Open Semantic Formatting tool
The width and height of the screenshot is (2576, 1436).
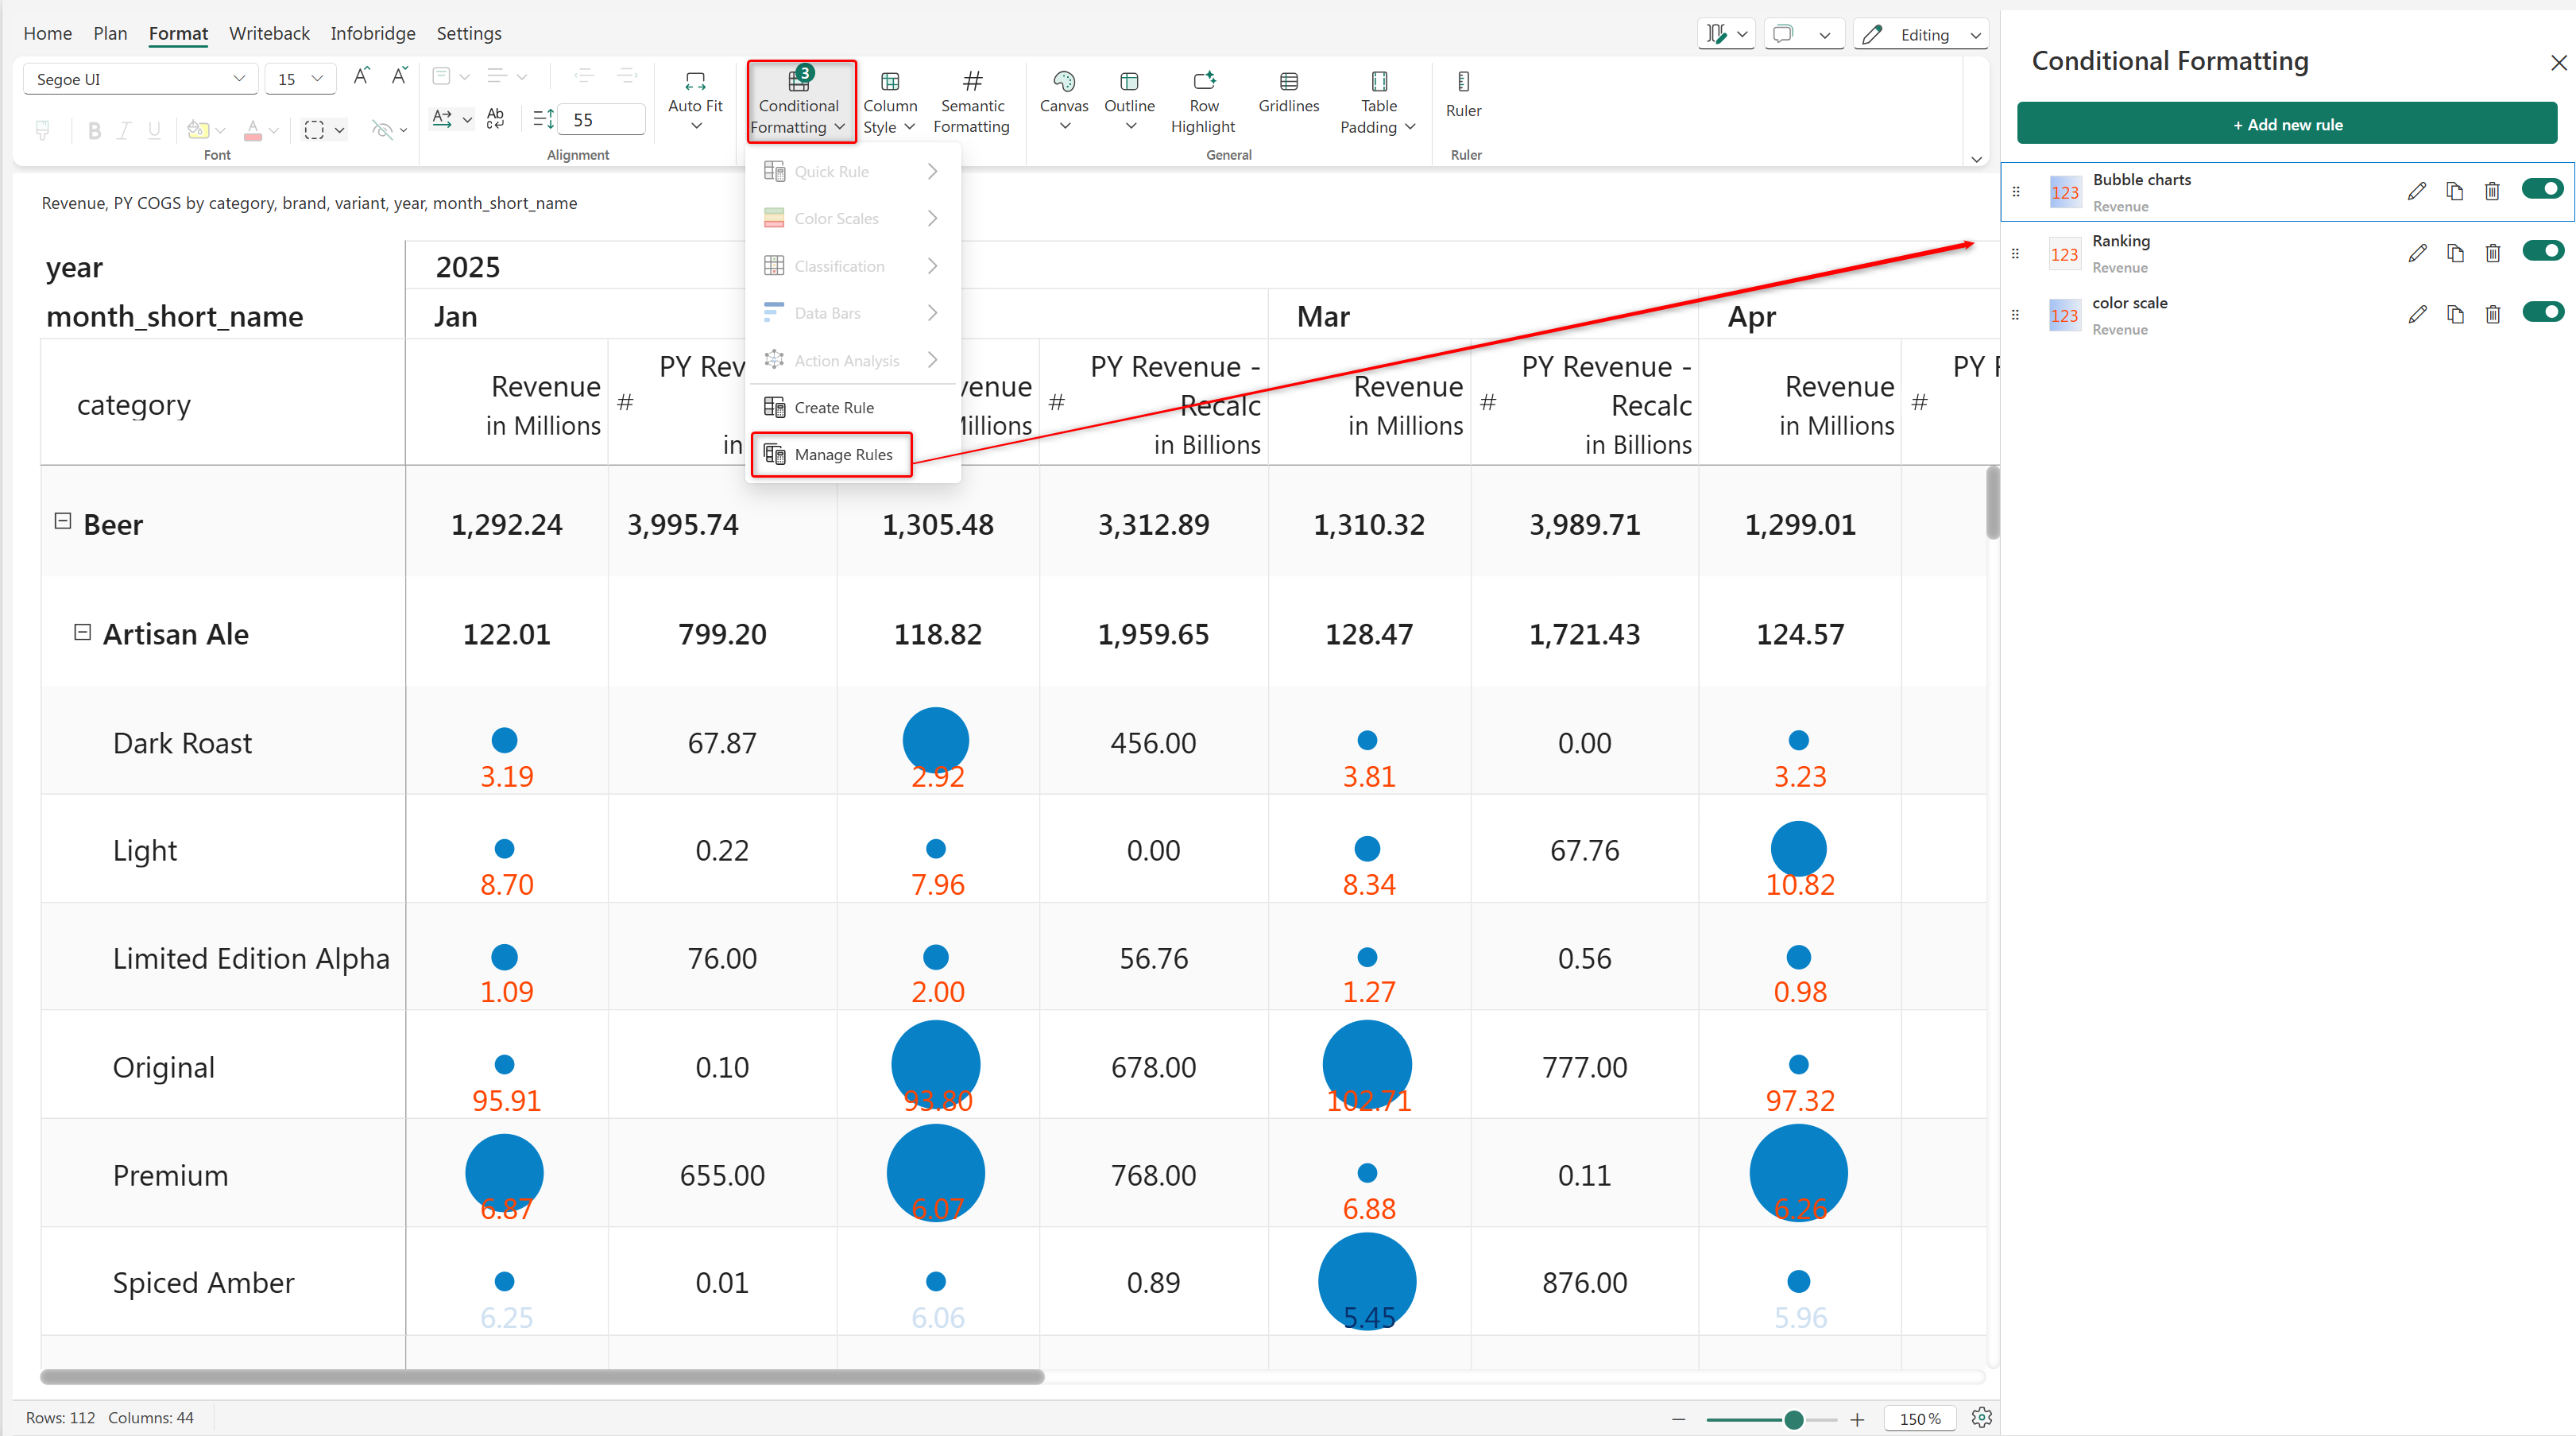click(x=971, y=102)
